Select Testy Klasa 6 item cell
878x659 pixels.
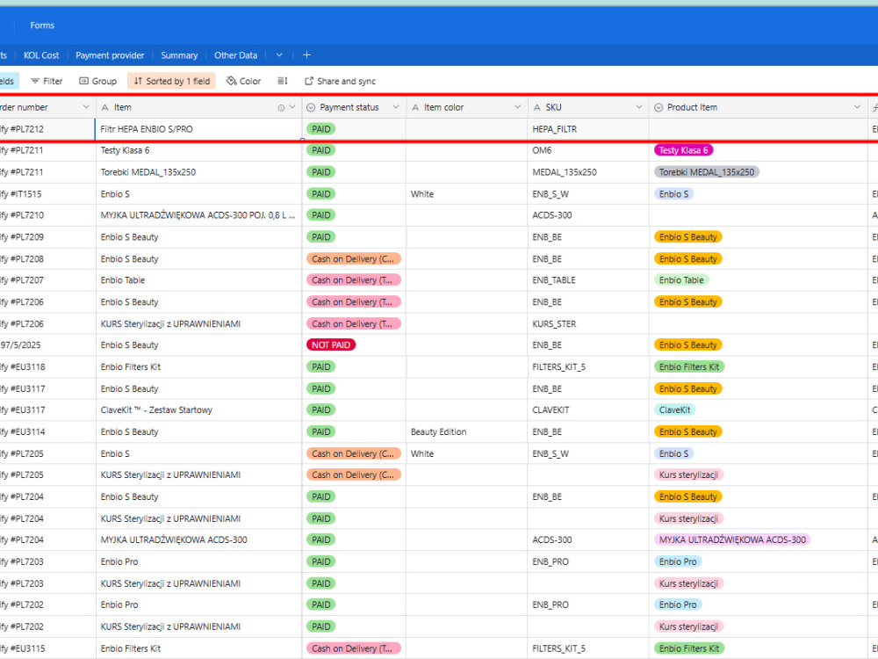click(x=198, y=150)
